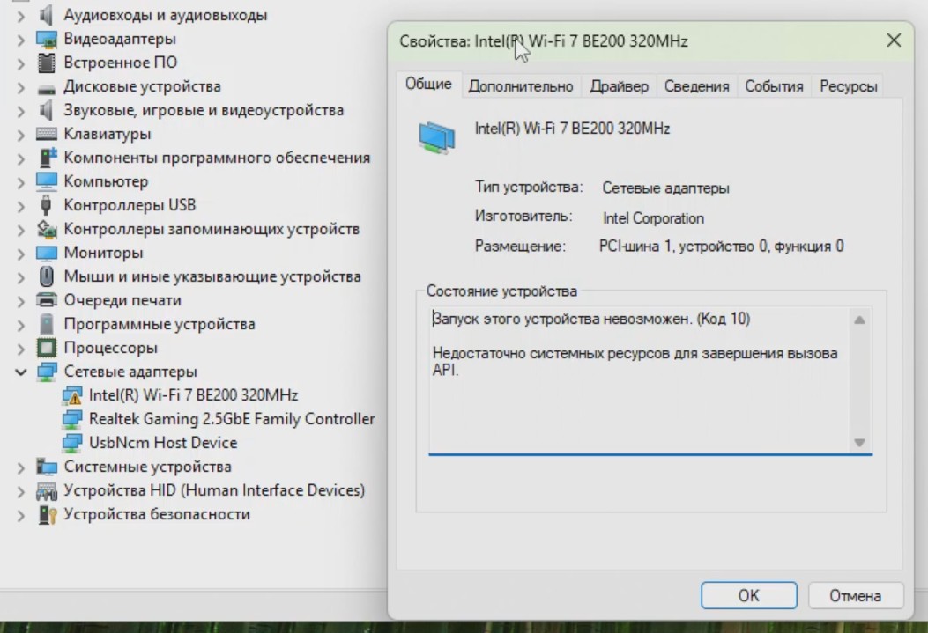The width and height of the screenshot is (928, 633).
Task: Click the large network adapter icon in properties dialog
Action: (x=437, y=137)
